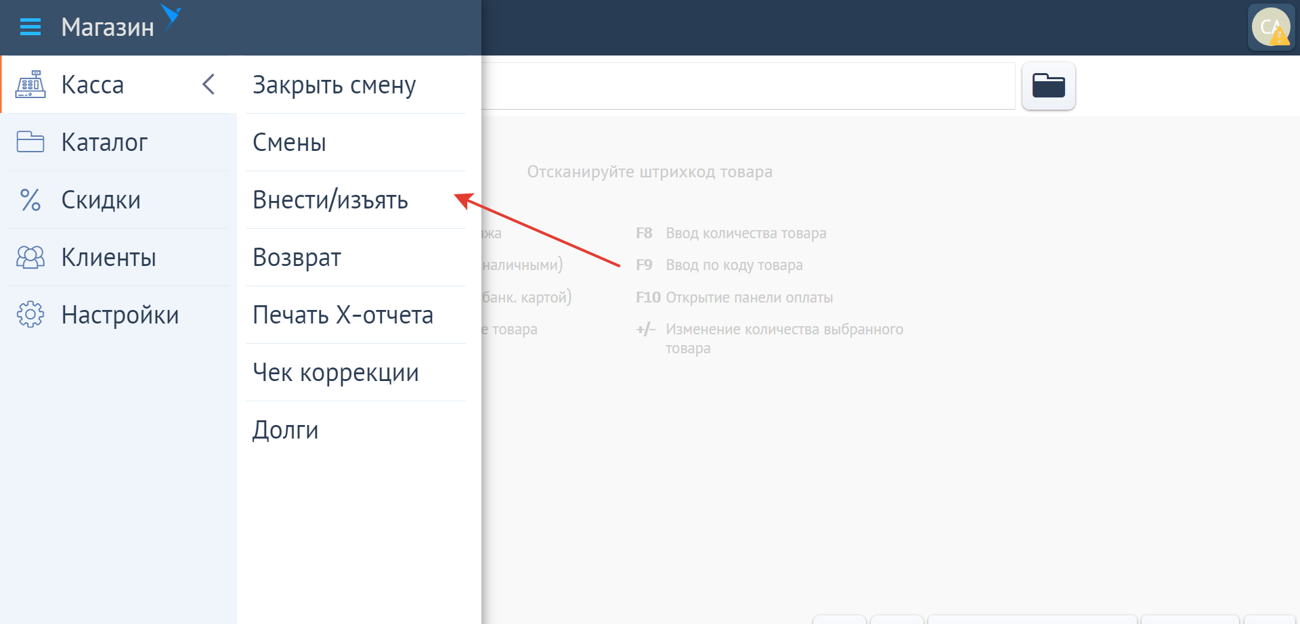
Task: Open the Долги submenu item
Action: tap(355, 430)
